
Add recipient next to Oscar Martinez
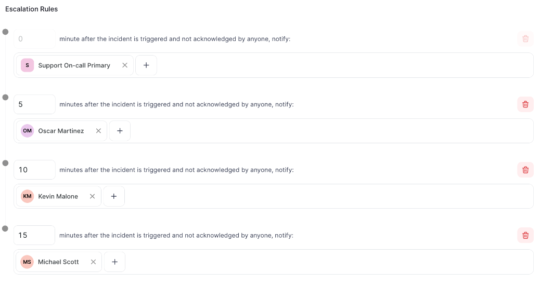click(120, 131)
